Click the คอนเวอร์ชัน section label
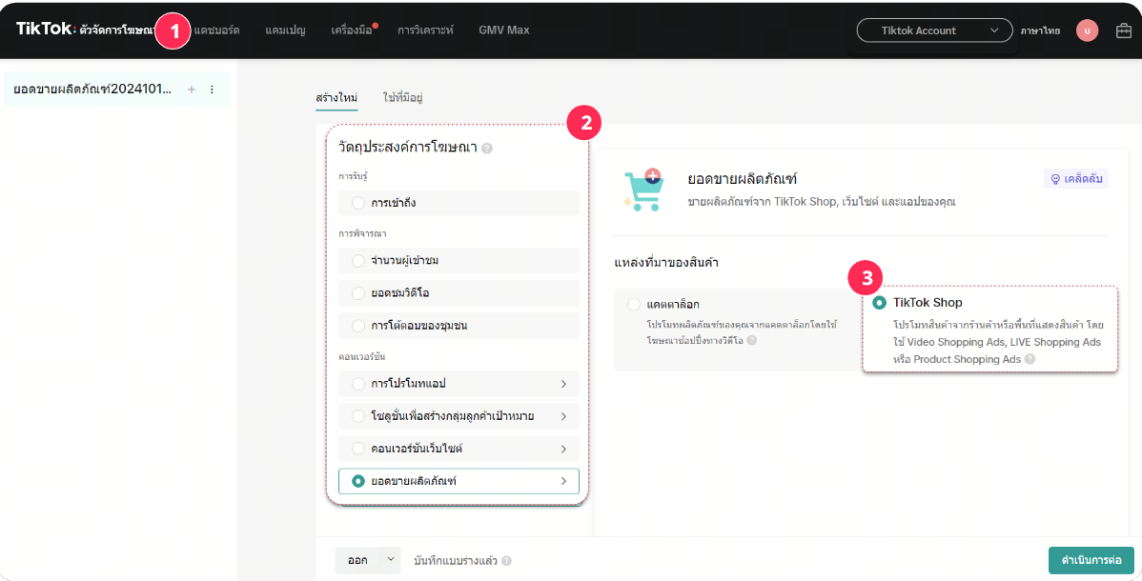The width and height of the screenshot is (1142, 581). point(362,357)
